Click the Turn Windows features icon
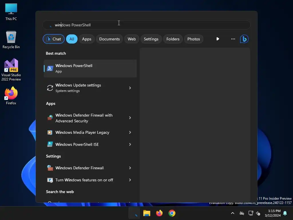Screen dimensions: 293x220 point(50,180)
